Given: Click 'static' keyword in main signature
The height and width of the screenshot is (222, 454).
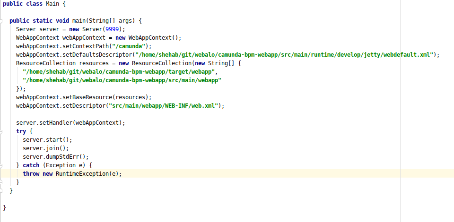Looking at the screenshot, I should pos(43,21).
